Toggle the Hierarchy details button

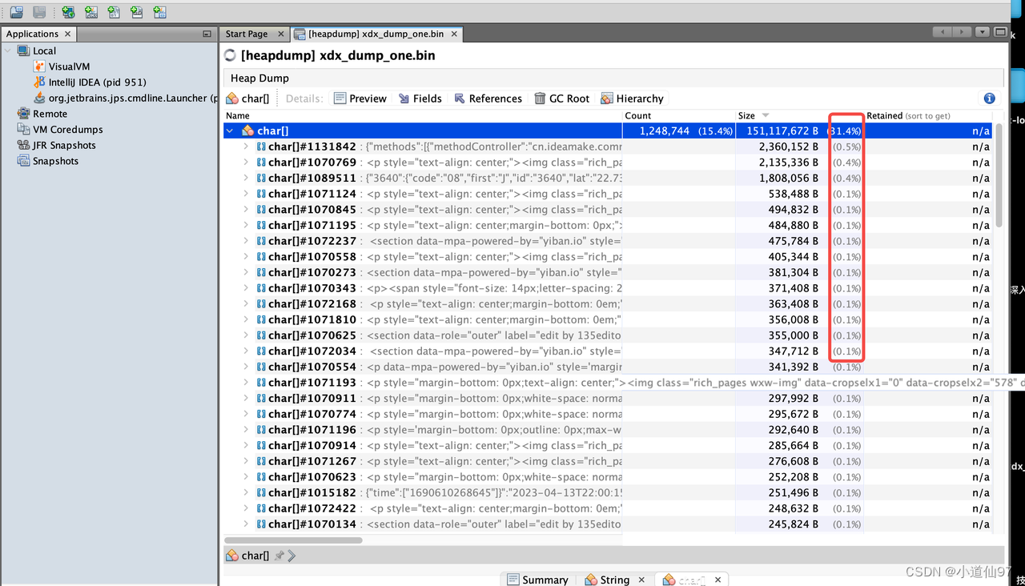point(633,98)
